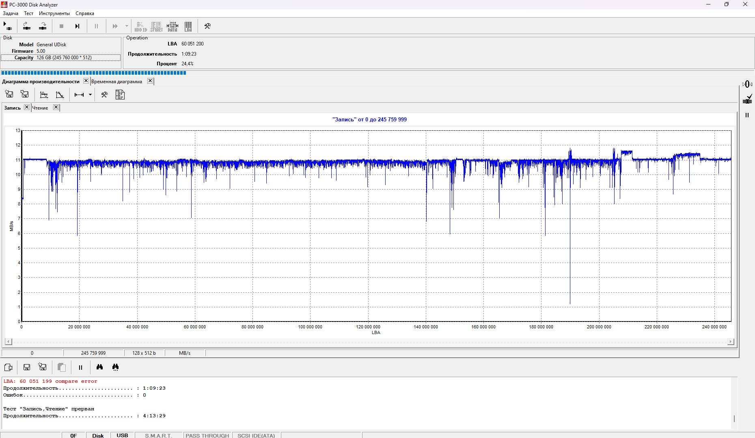Click the Disk status bar indicator
The width and height of the screenshot is (755, 438).
pos(98,436)
